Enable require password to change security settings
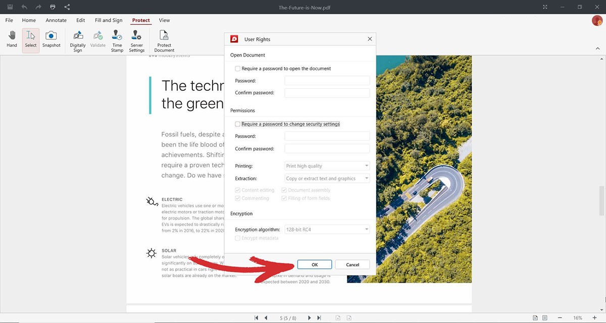Viewport: 606px width, 323px height. [238, 124]
